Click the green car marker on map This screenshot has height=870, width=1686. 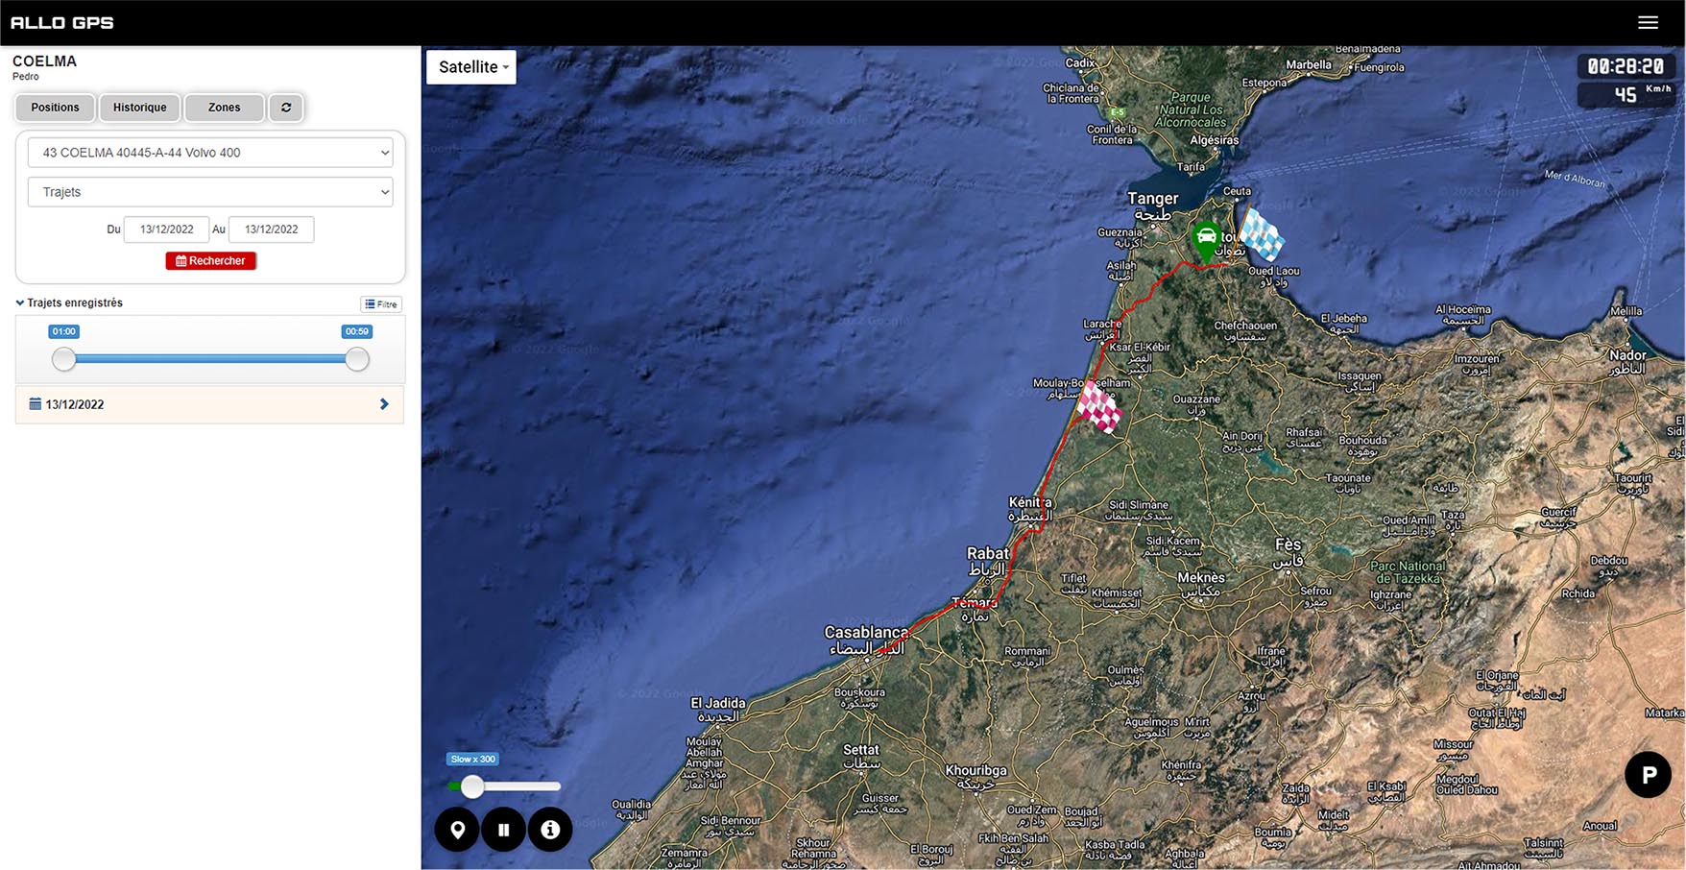pyautogui.click(x=1206, y=238)
